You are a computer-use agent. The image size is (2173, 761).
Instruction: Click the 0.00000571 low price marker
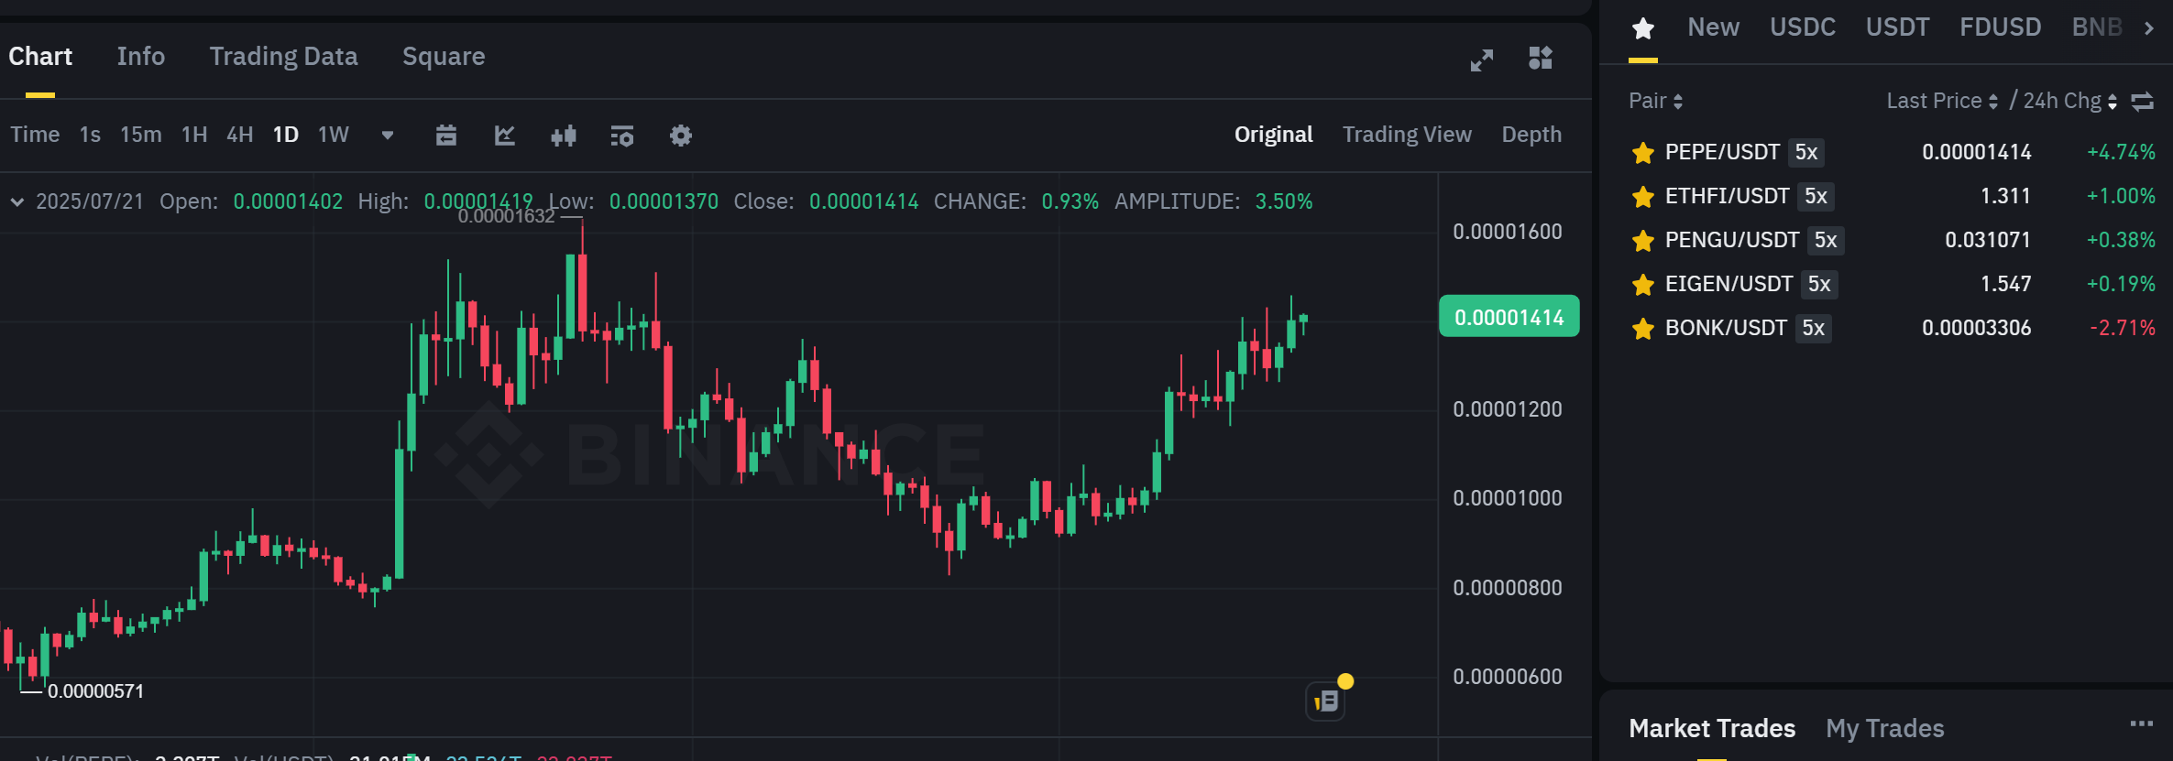[x=96, y=691]
